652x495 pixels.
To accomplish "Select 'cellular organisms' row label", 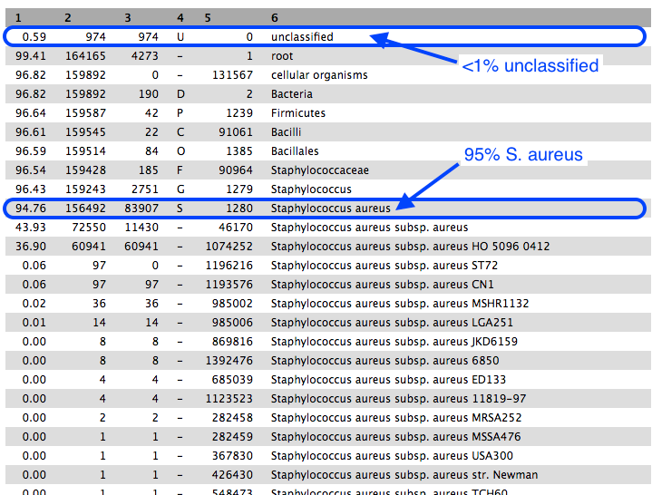I will (319, 75).
